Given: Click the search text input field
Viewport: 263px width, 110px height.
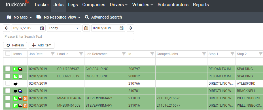Looking at the screenshot, I should [68, 37].
